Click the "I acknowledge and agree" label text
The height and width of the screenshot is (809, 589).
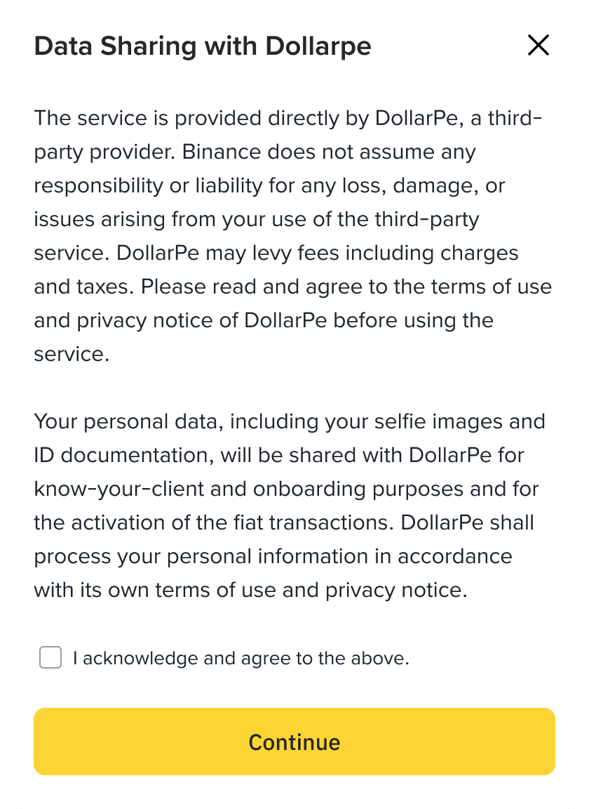point(241,659)
